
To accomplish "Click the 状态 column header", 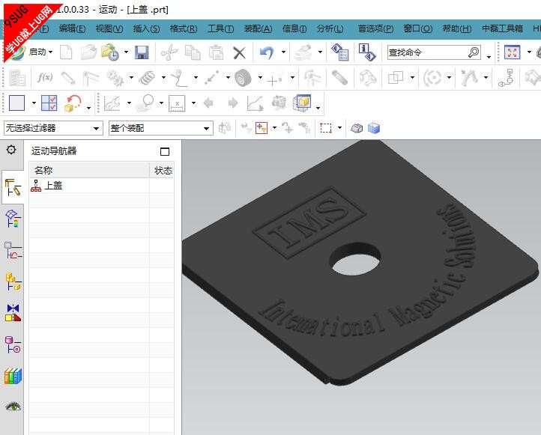I will (x=162, y=170).
